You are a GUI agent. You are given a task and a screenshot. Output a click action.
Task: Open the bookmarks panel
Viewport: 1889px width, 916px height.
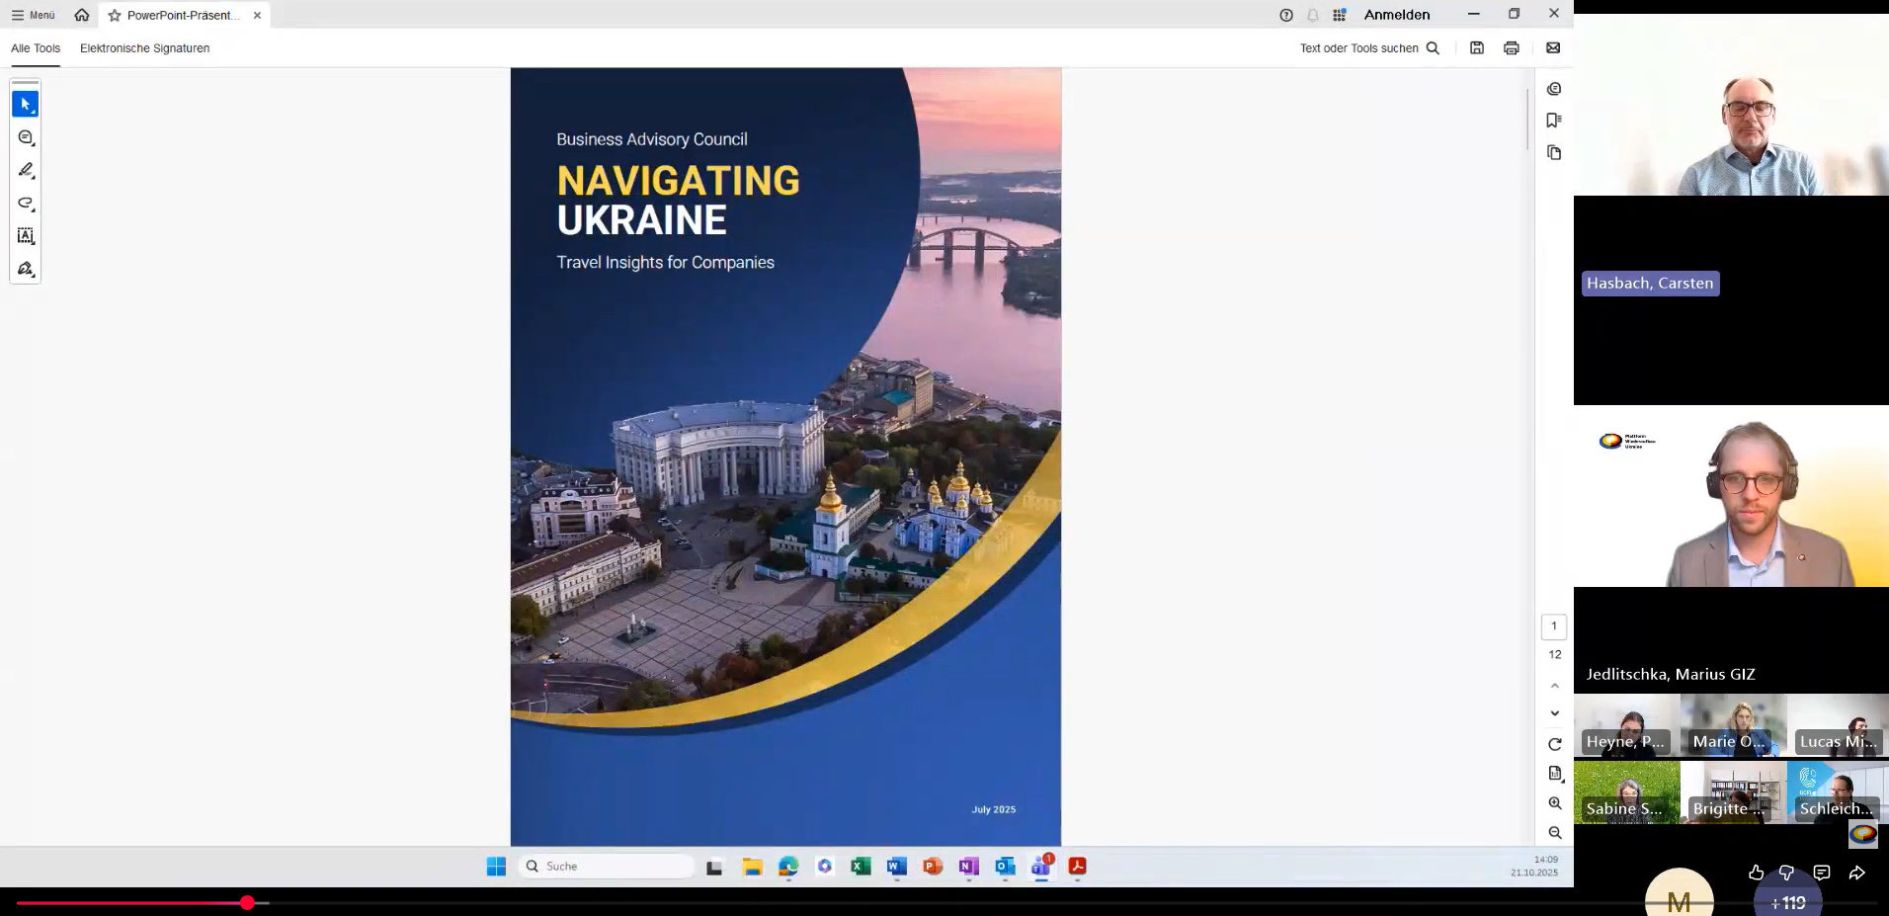tap(1553, 121)
